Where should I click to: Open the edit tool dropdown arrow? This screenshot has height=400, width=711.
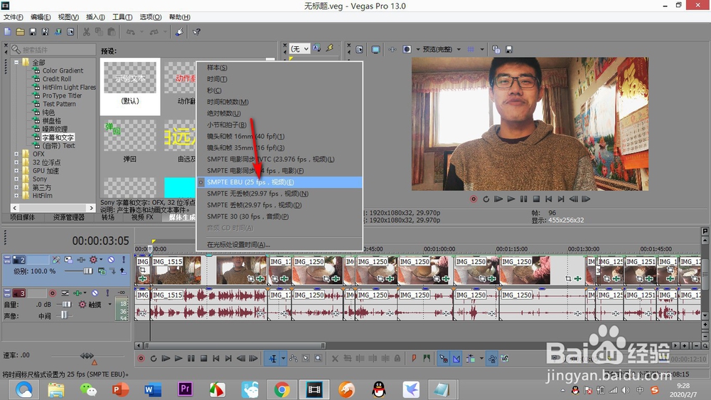coord(284,359)
